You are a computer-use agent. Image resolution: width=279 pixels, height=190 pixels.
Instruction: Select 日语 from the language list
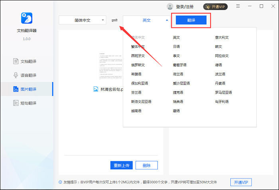click(x=177, y=47)
